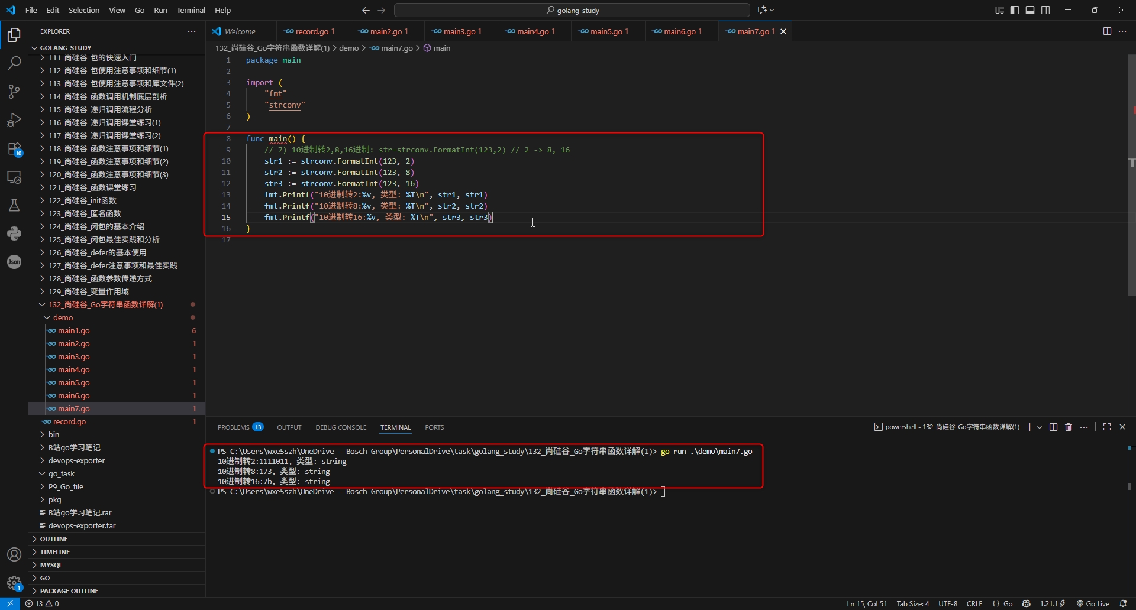Collapse the go_task folder
Image resolution: width=1136 pixels, height=610 pixels.
tap(117, 473)
